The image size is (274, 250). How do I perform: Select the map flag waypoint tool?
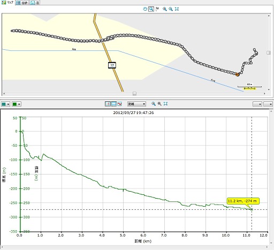coord(157,9)
